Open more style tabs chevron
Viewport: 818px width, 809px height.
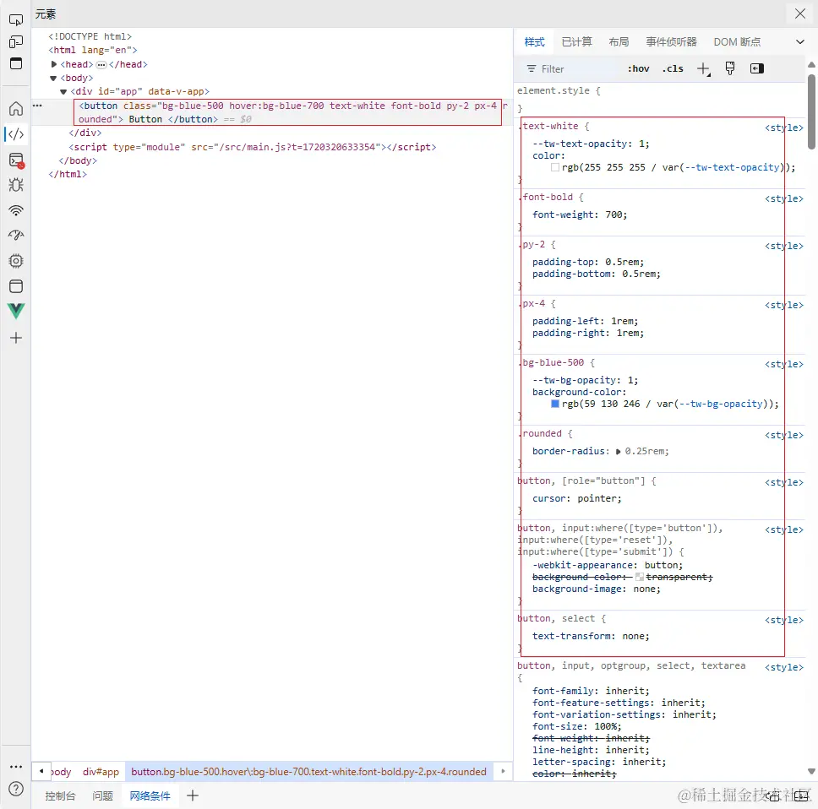point(799,41)
